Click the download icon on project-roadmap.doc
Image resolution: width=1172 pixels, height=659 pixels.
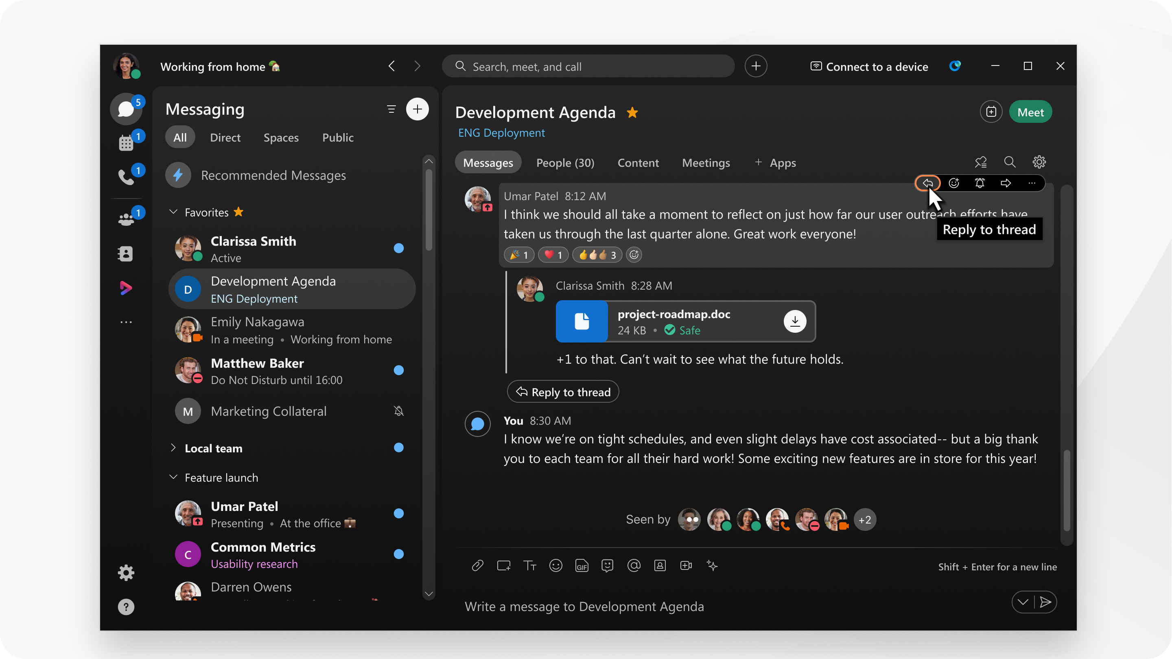[x=795, y=320]
